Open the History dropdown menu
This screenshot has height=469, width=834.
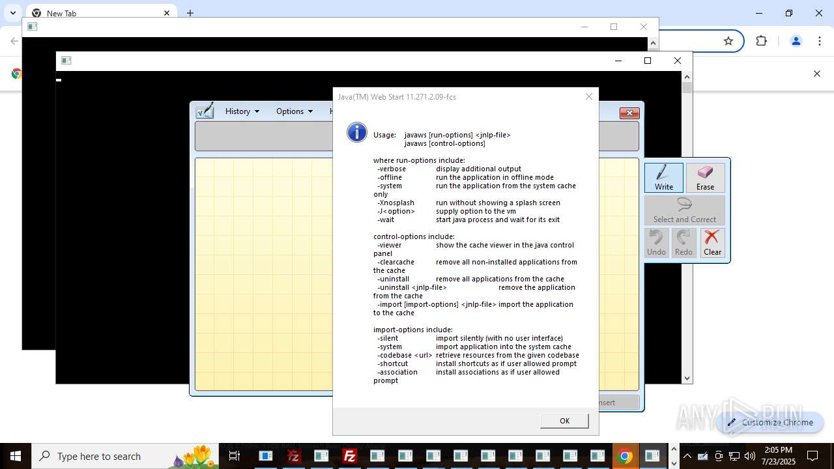(242, 111)
